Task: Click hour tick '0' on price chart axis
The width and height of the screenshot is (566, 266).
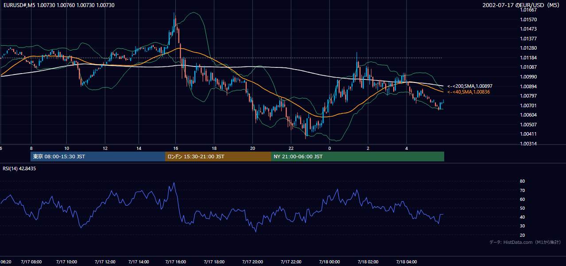Action: click(330, 148)
